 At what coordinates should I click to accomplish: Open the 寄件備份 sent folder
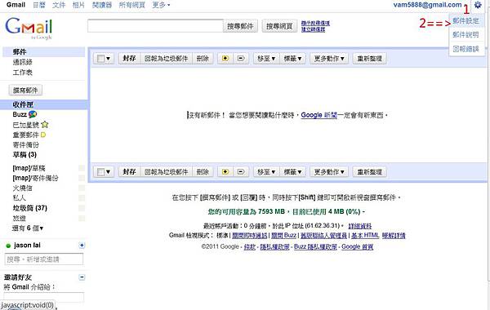point(25,145)
